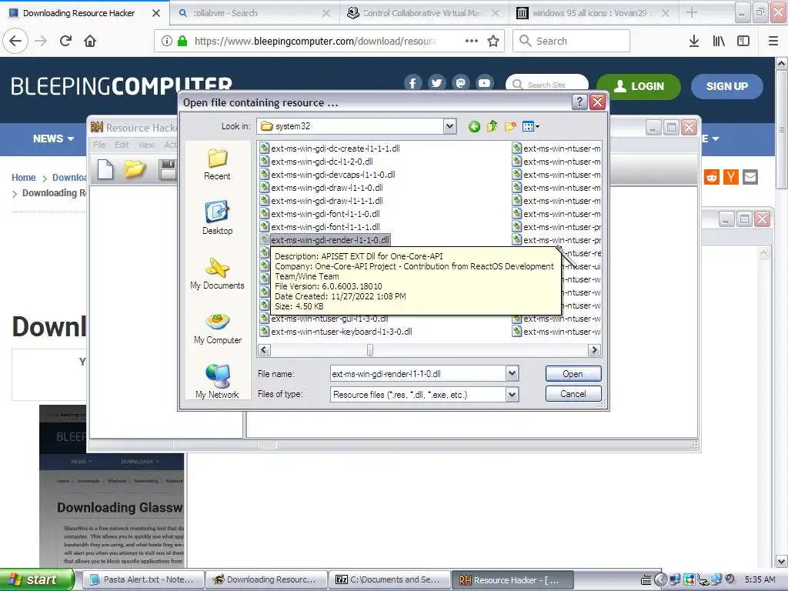Create a new folder in the dialog
This screenshot has height=591, width=788.
click(510, 126)
